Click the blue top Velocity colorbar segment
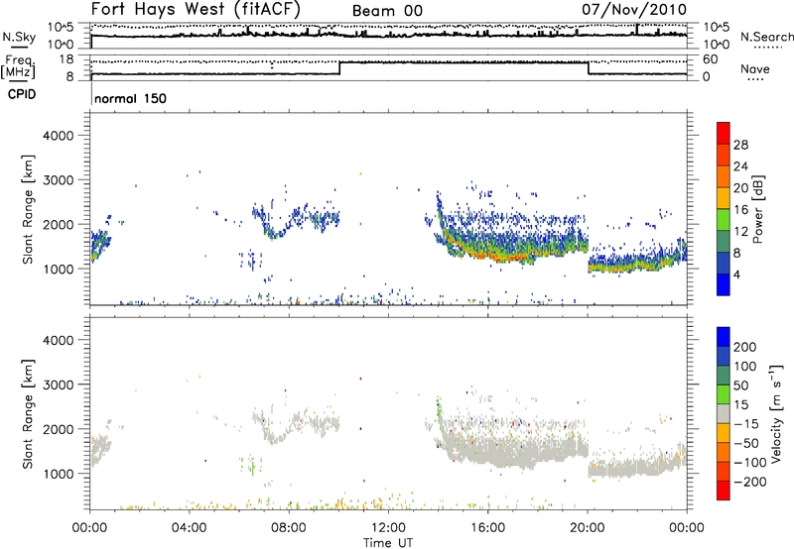Viewport: 794px width, 549px height. pos(724,337)
